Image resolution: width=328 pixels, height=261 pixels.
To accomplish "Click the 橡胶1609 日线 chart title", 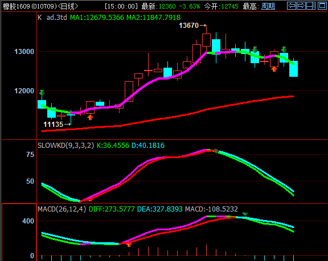I will point(40,6).
